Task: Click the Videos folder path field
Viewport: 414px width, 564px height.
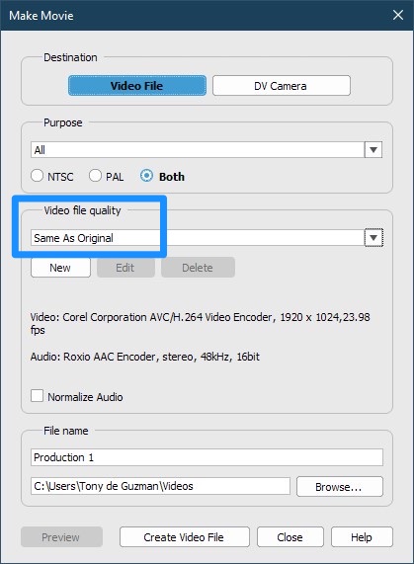Action: point(160,486)
